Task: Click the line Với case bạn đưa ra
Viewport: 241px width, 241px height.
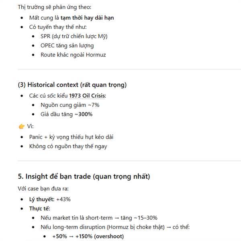Action: 44,188
